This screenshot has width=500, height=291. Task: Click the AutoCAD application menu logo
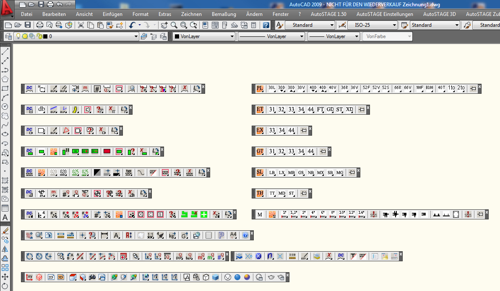click(7, 8)
